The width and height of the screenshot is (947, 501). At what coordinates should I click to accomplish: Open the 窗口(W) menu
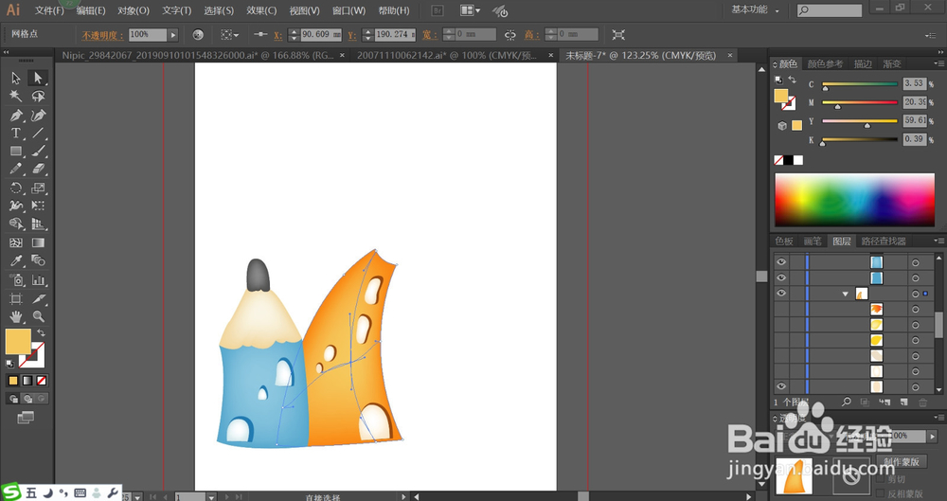pyautogui.click(x=348, y=10)
